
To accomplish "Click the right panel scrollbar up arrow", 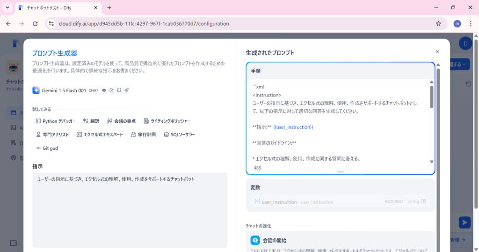I will (x=438, y=65).
